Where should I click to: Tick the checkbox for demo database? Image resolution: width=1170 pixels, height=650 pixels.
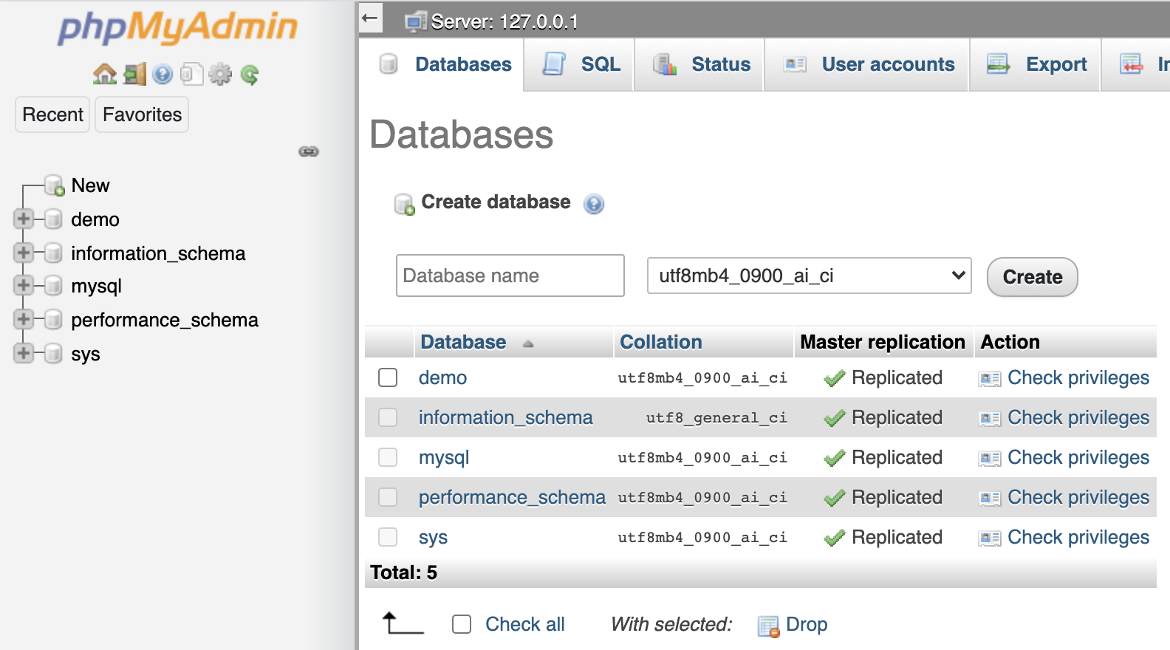(388, 377)
